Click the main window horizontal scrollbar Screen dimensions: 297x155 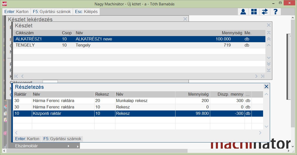point(97,151)
